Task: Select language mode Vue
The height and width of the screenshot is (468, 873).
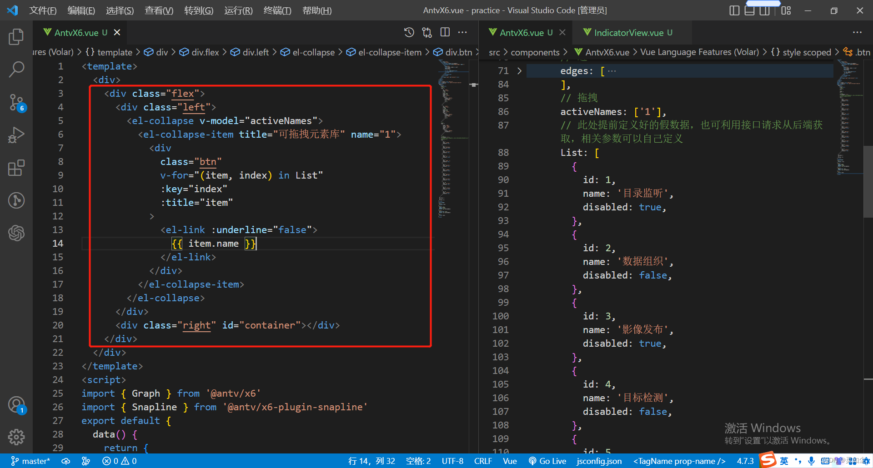Action: pos(510,461)
